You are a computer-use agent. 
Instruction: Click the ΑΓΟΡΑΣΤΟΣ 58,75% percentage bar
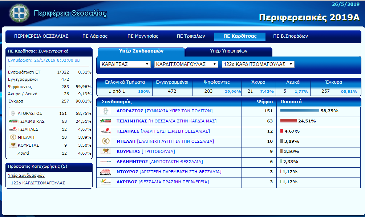coord(300,111)
